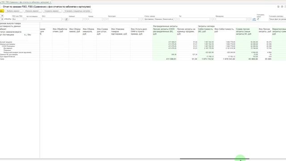Toggle the Учитывать checkbox
The height and width of the screenshot is (161, 286).
coord(258,19)
